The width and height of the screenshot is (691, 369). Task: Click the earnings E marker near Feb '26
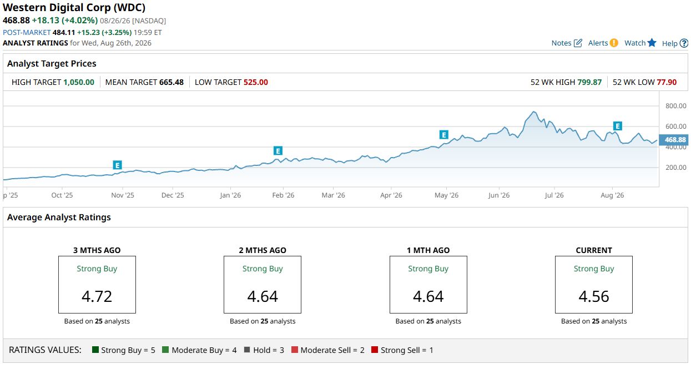click(x=278, y=150)
